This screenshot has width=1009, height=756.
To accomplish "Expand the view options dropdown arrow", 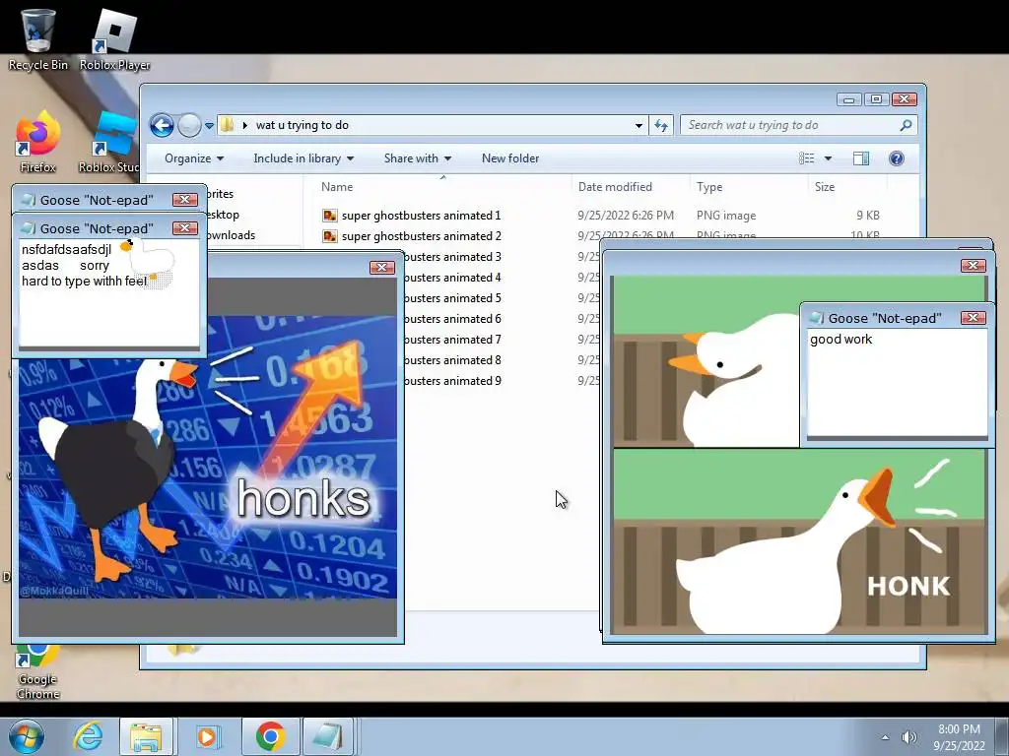I will point(828,158).
